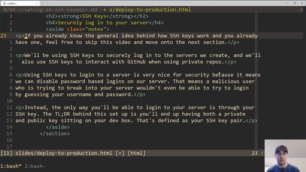This screenshot has height=172, width=306.
Task: Click the status line file path slides/deploy-to-production.html
Action: [64, 153]
